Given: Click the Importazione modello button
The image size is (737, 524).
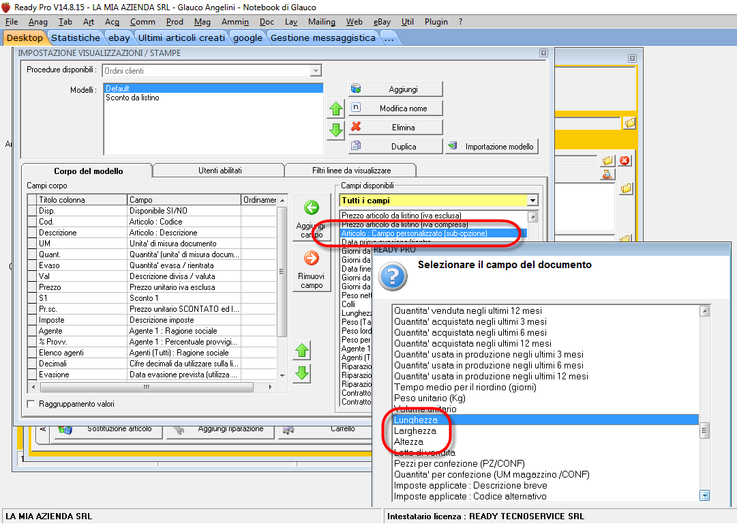Looking at the screenshot, I should (492, 146).
